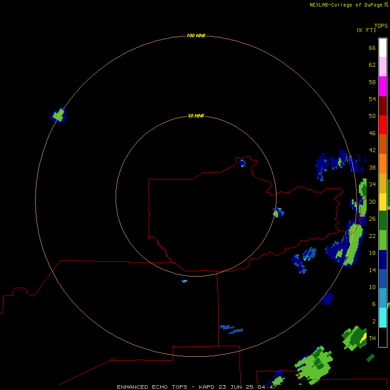The width and height of the screenshot is (390, 390).
Task: Click the dark orange 46 kft legend swatch
Action: click(383, 144)
